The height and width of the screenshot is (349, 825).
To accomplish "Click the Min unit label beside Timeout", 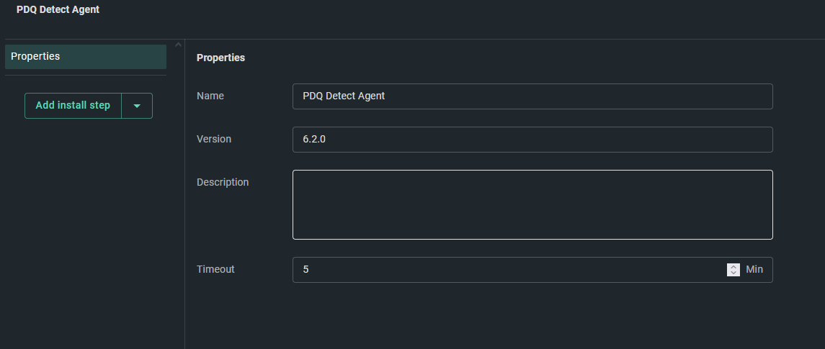I will pos(754,269).
